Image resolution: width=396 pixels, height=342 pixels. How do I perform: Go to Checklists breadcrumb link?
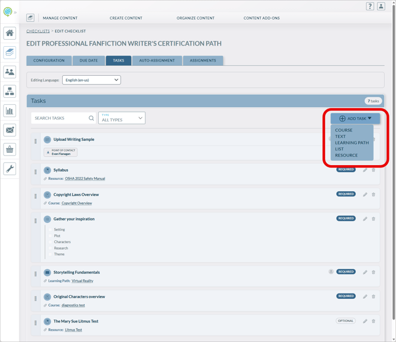38,31
